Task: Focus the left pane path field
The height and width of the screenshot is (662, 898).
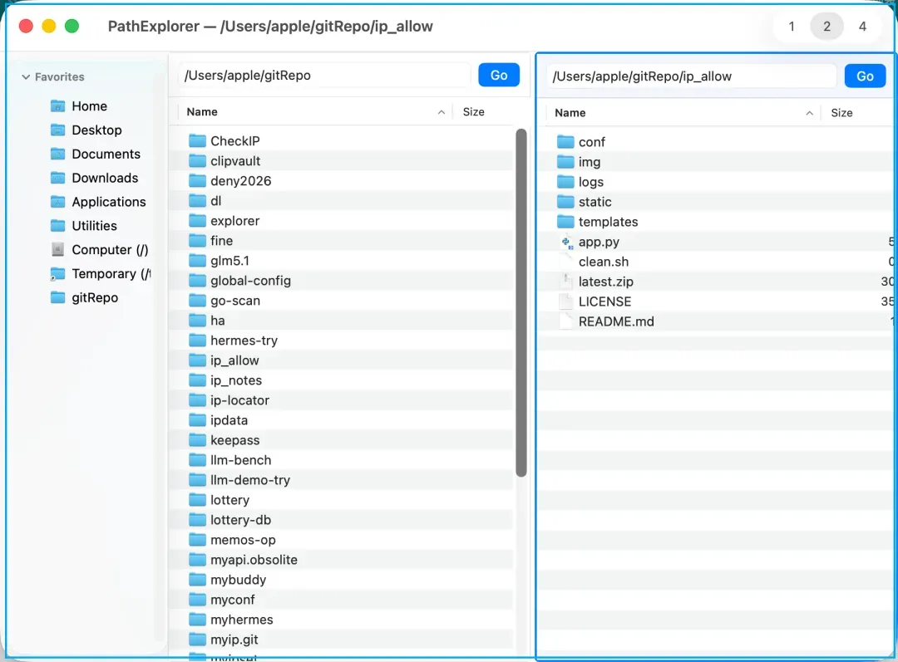Action: pyautogui.click(x=323, y=76)
